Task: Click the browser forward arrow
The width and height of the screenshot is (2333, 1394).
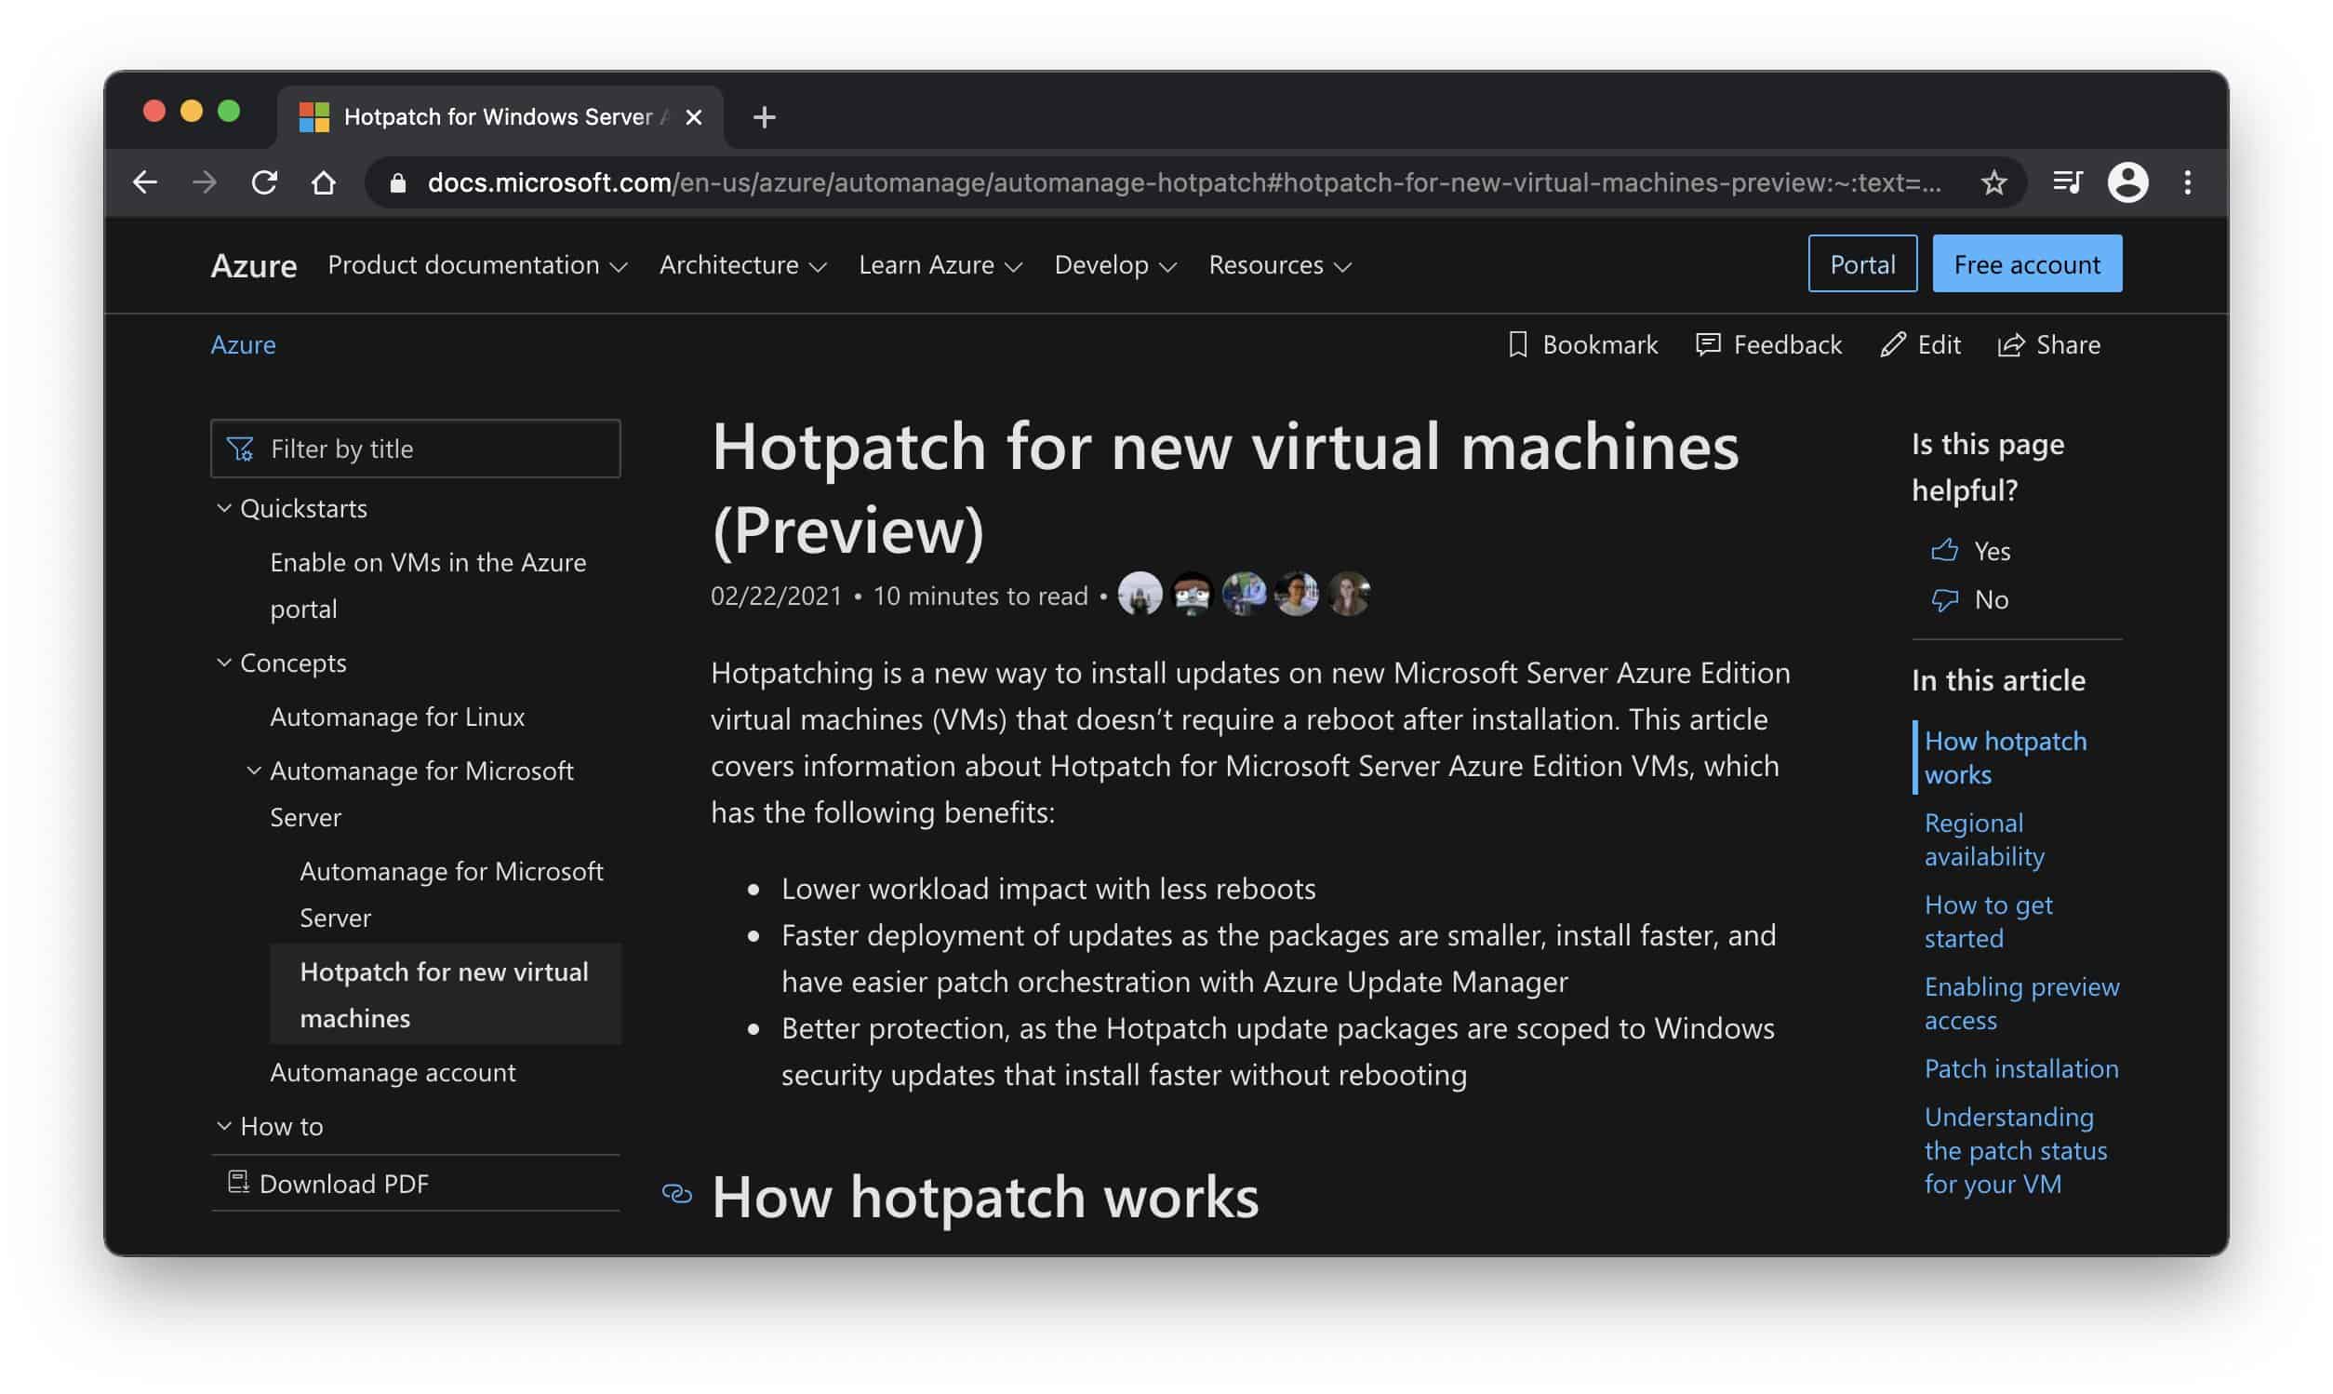Action: click(x=205, y=182)
